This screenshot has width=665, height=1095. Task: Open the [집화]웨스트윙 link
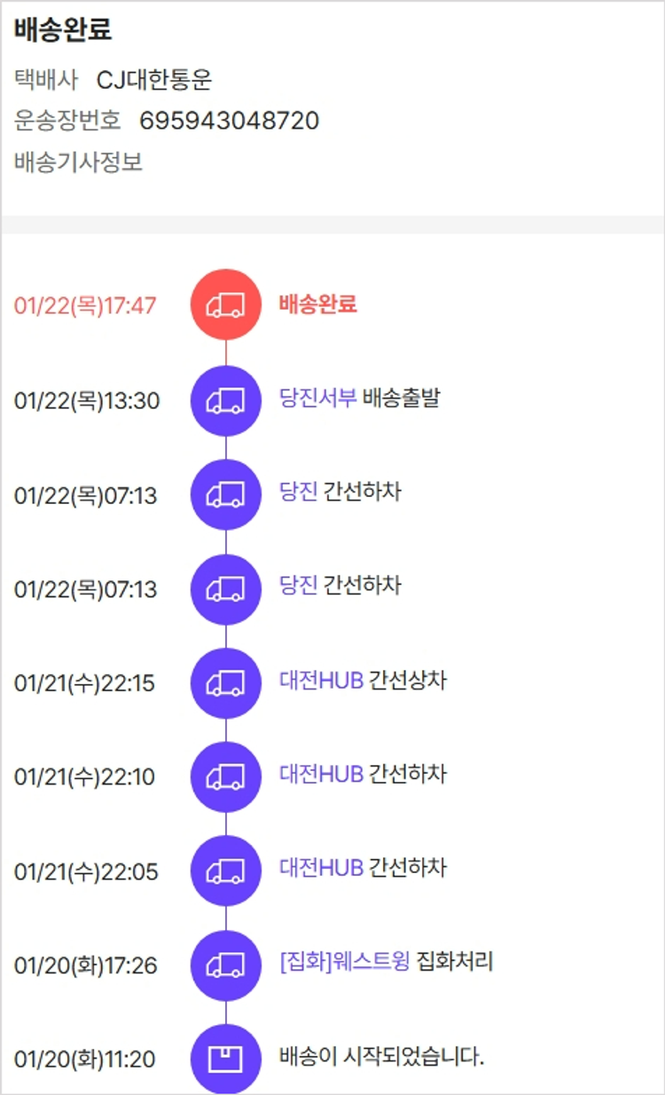pos(344,962)
